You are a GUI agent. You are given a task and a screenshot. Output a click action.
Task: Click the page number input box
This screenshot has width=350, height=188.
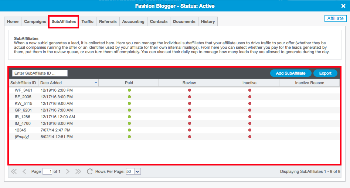click(47, 171)
